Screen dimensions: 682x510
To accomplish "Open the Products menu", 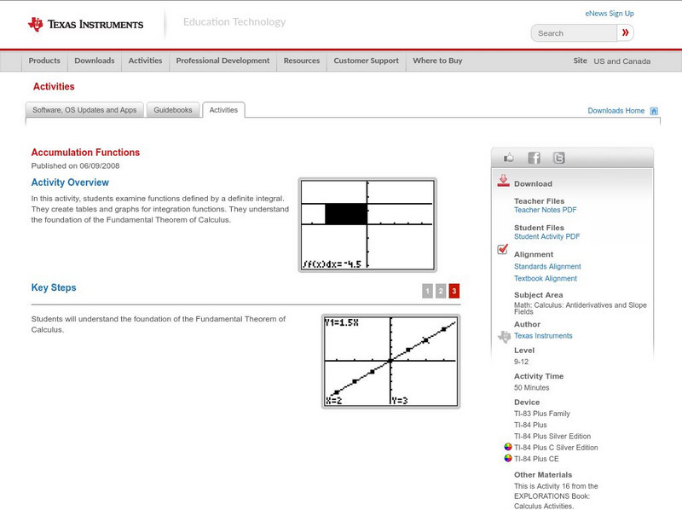I will (x=44, y=61).
